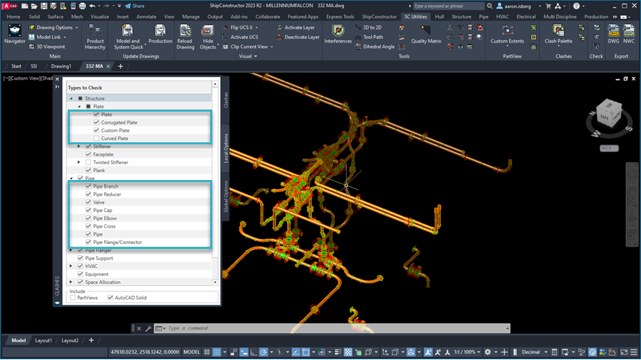Viewport: 641px width, 360px height.
Task: Toggle grid display in status bar
Action: coord(207,352)
